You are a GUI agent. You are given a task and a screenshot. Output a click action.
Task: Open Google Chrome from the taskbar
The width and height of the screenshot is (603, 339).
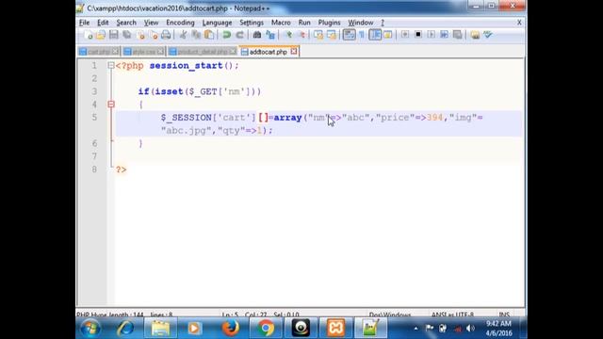(266, 329)
